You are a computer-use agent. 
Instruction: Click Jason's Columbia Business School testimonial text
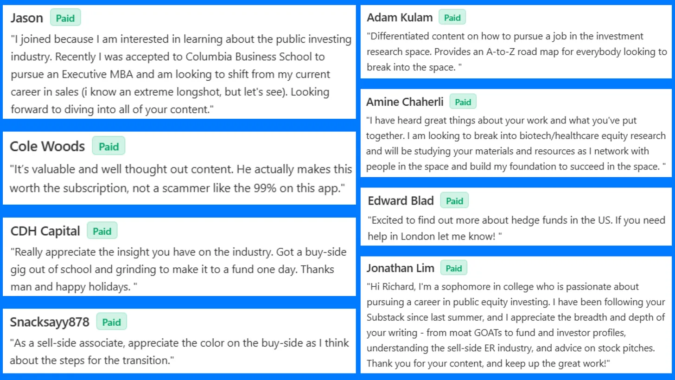click(181, 74)
